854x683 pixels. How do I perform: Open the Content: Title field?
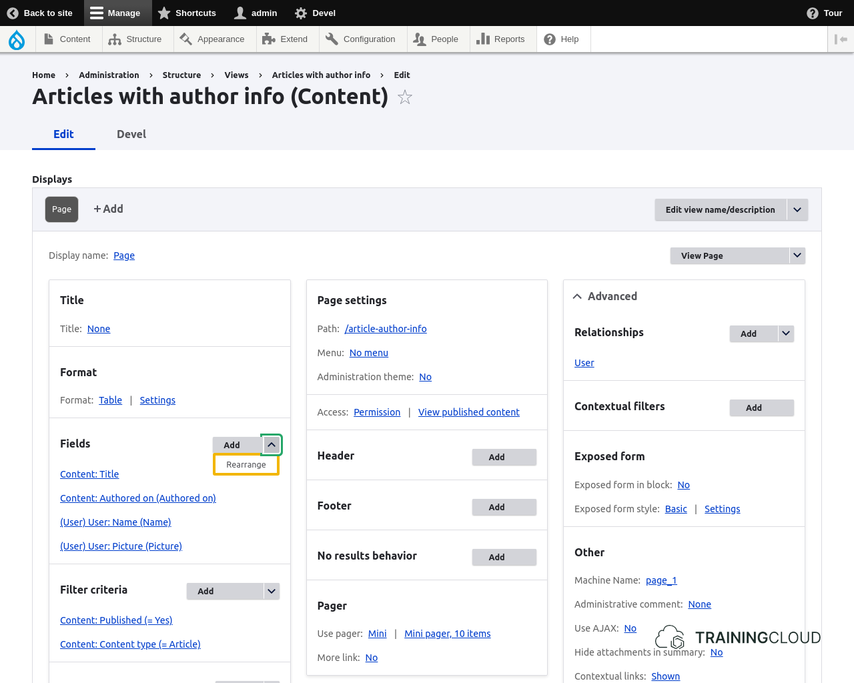pos(89,474)
